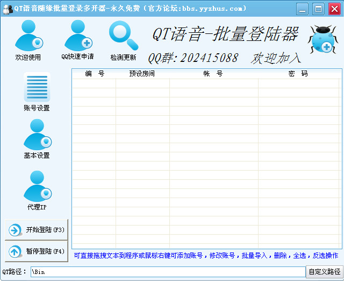This screenshot has height=281, width=344.
Task: Click the 自定义路径 custom path button
Action: (x=324, y=272)
